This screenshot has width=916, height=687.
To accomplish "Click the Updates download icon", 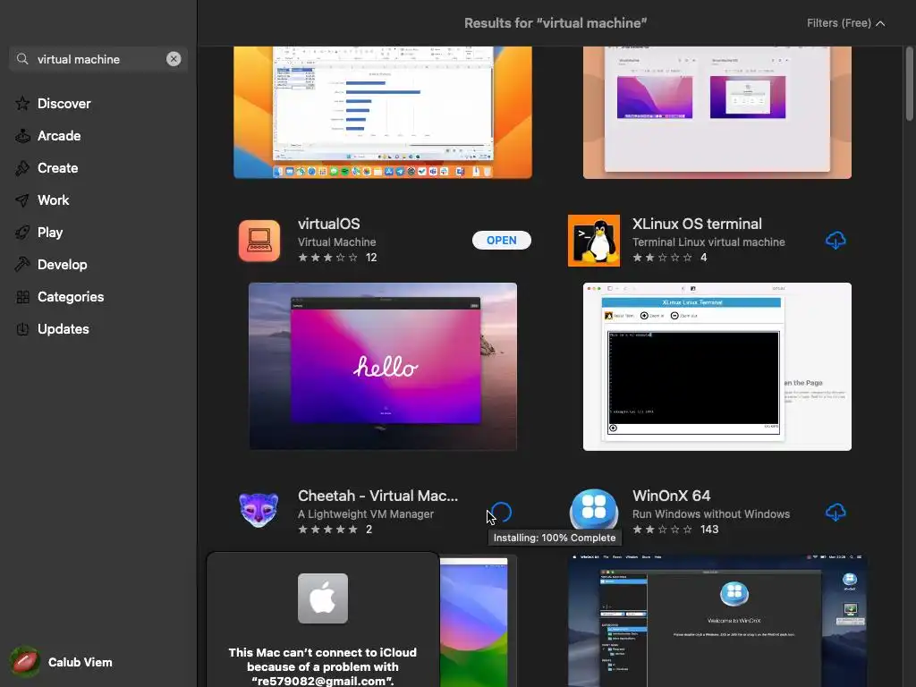I will (22, 329).
